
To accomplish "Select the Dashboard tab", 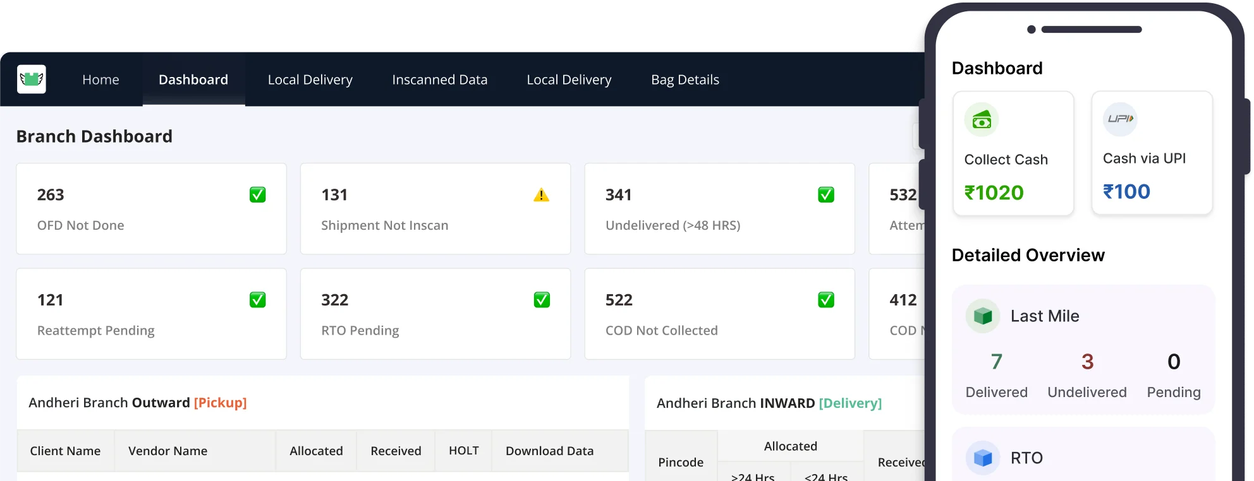I will [193, 80].
